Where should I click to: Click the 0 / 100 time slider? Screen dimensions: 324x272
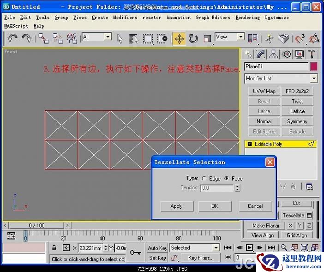click(x=36, y=225)
